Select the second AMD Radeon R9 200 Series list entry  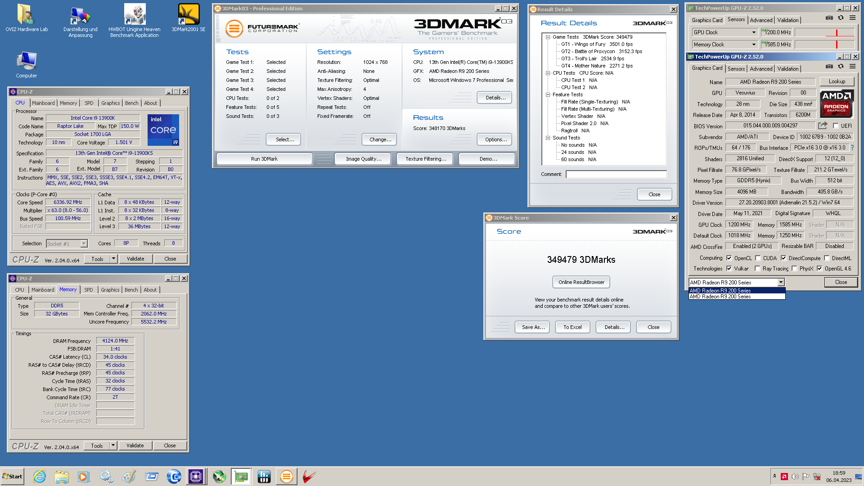coord(737,297)
